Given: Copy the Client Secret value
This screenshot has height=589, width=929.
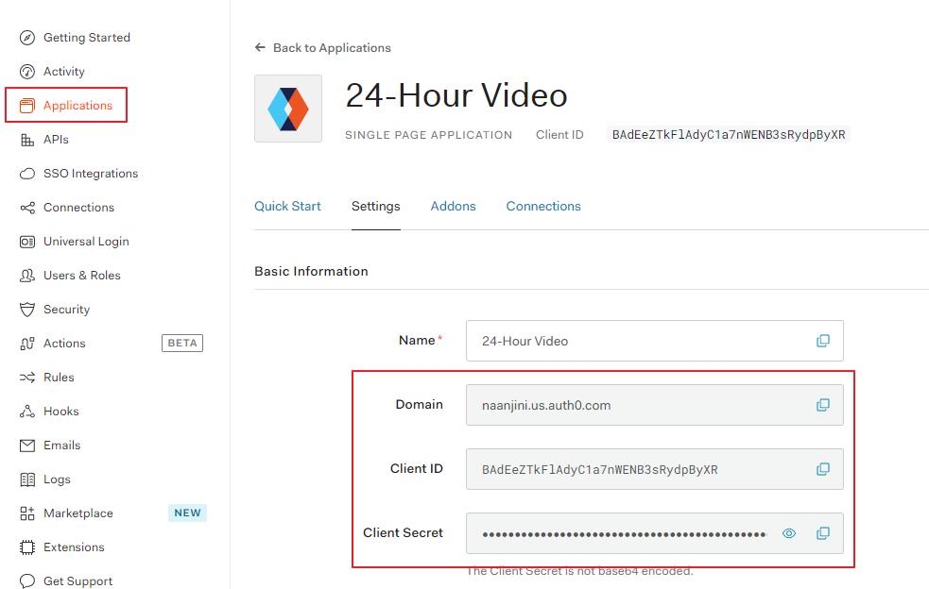Looking at the screenshot, I should 823,533.
